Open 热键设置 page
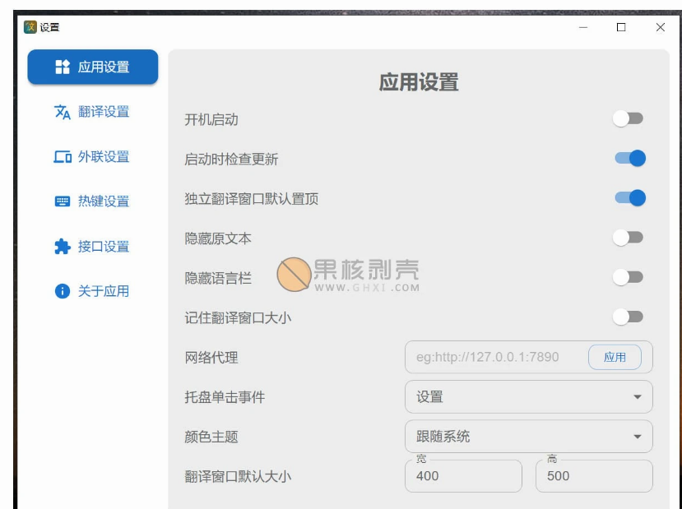Image resolution: width=682 pixels, height=509 pixels. pyautogui.click(x=92, y=201)
